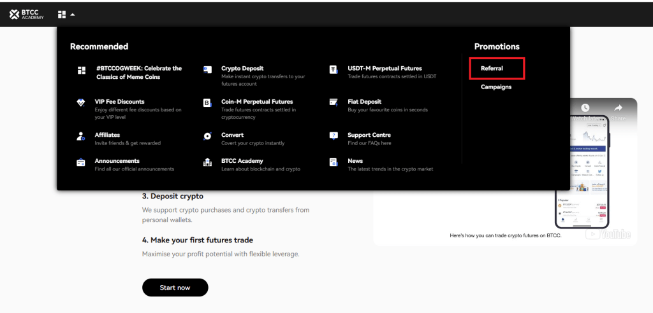This screenshot has width=653, height=313.
Task: Click the USDT-M Perpetual Futures icon
Action: (334, 69)
